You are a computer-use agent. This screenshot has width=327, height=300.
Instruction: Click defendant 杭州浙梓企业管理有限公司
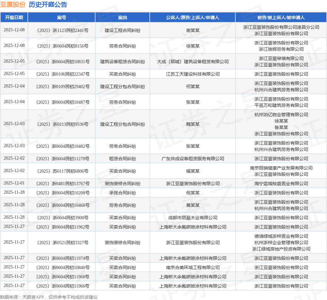[x=281, y=243]
